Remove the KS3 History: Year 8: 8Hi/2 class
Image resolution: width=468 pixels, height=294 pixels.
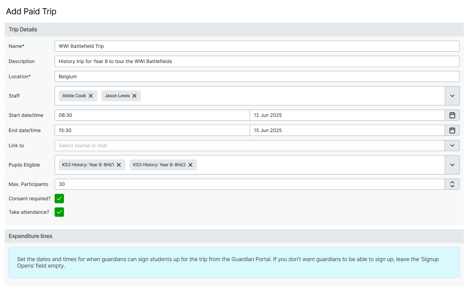click(190, 165)
